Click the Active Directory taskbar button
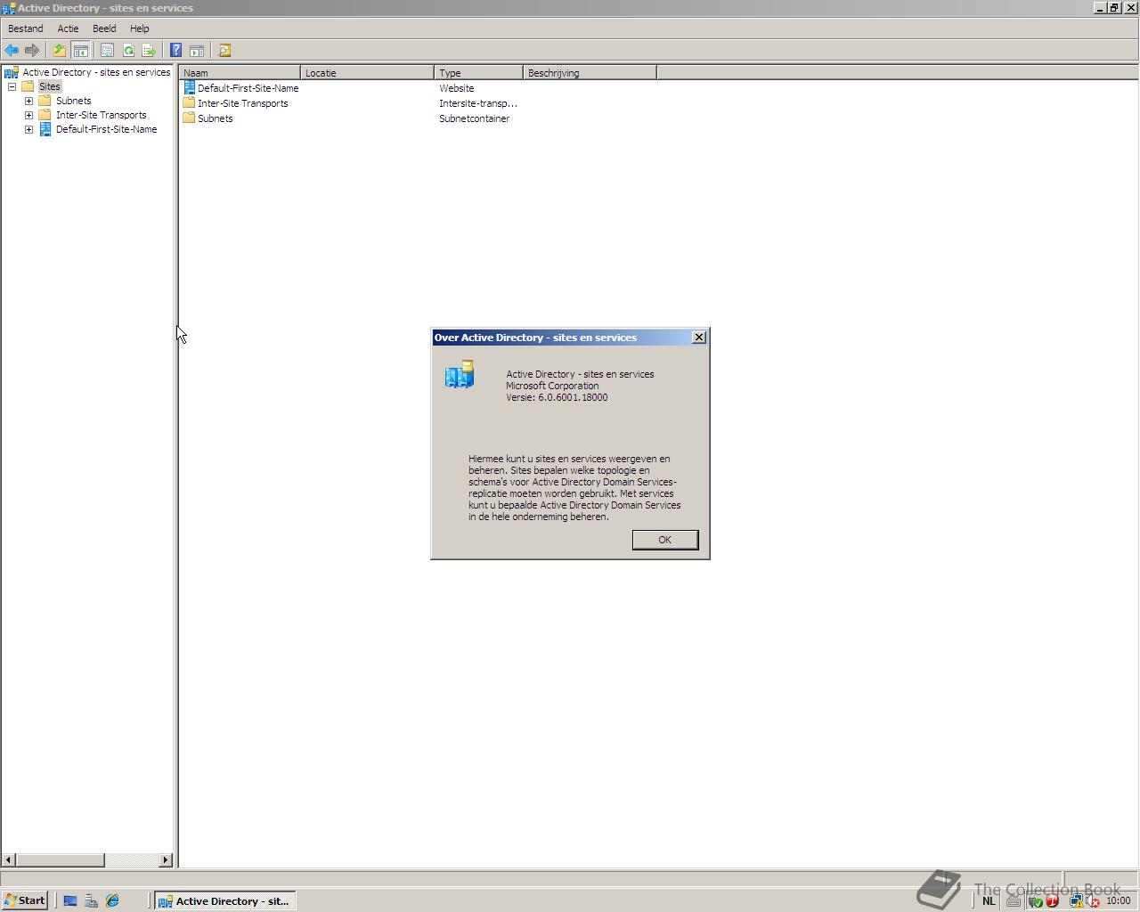 pos(224,901)
